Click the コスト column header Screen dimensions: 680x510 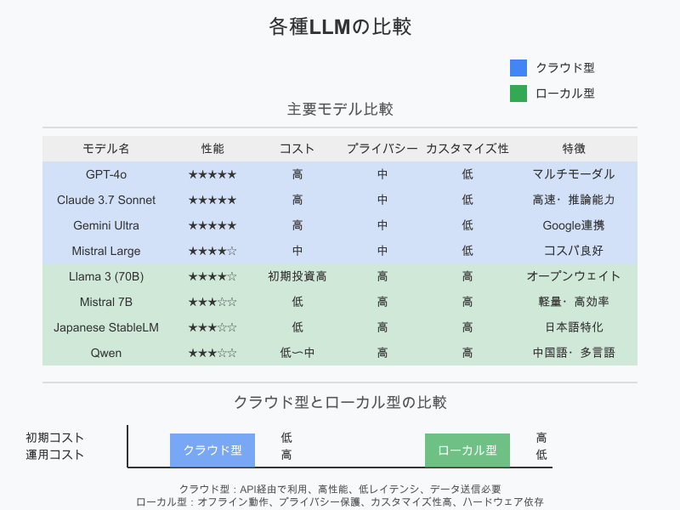(x=297, y=149)
